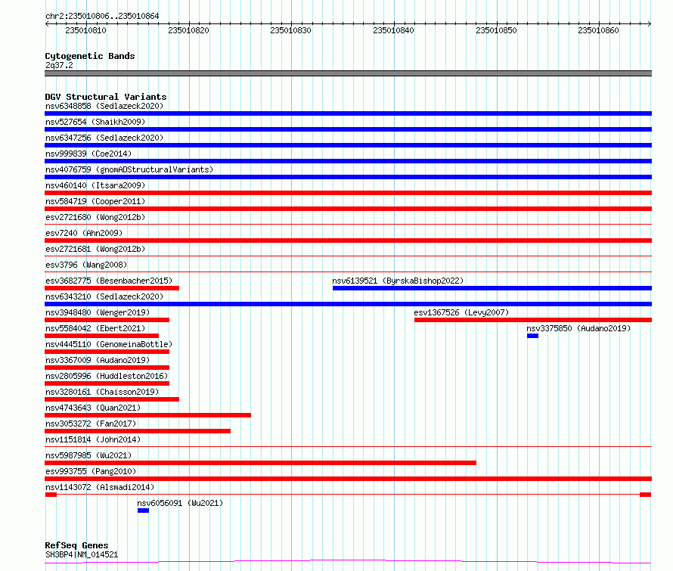Click esv2721680 (Wong2012b) label
Viewport: 673px width, 571px height.
[x=95, y=217]
